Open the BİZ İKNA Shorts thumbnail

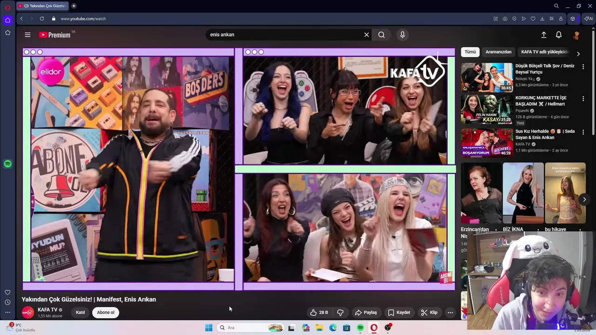(x=523, y=193)
